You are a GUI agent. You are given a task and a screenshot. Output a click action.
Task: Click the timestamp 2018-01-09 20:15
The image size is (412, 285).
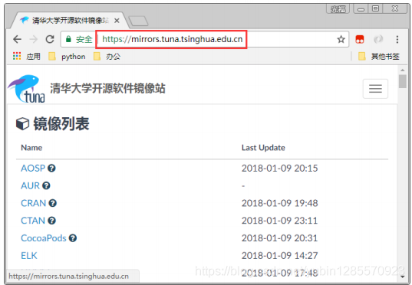(x=279, y=169)
